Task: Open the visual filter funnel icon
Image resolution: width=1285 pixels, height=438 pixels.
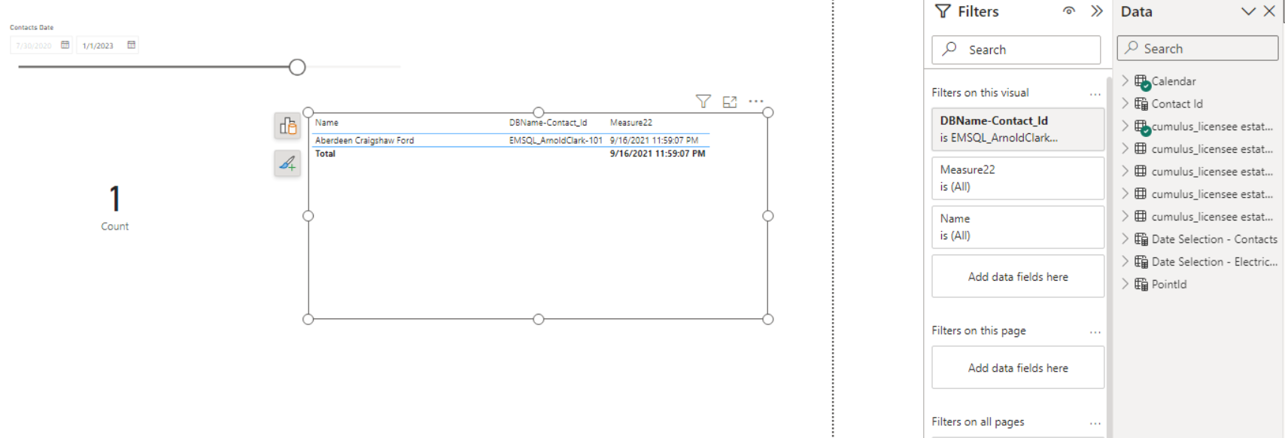Action: coord(703,102)
